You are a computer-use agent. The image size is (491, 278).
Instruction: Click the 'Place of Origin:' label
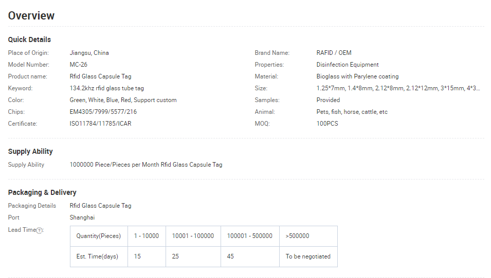pyautogui.click(x=28, y=53)
